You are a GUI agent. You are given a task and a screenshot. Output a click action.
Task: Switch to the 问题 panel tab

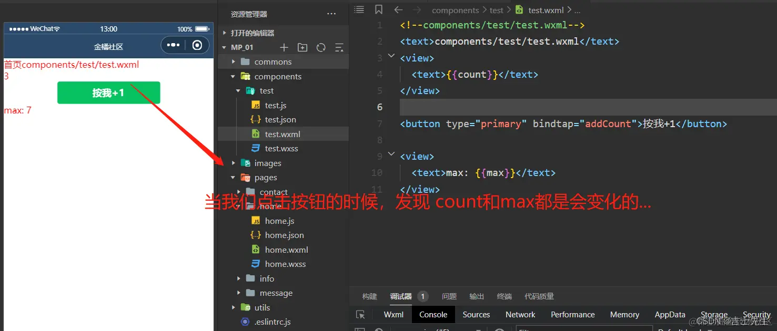click(x=449, y=296)
